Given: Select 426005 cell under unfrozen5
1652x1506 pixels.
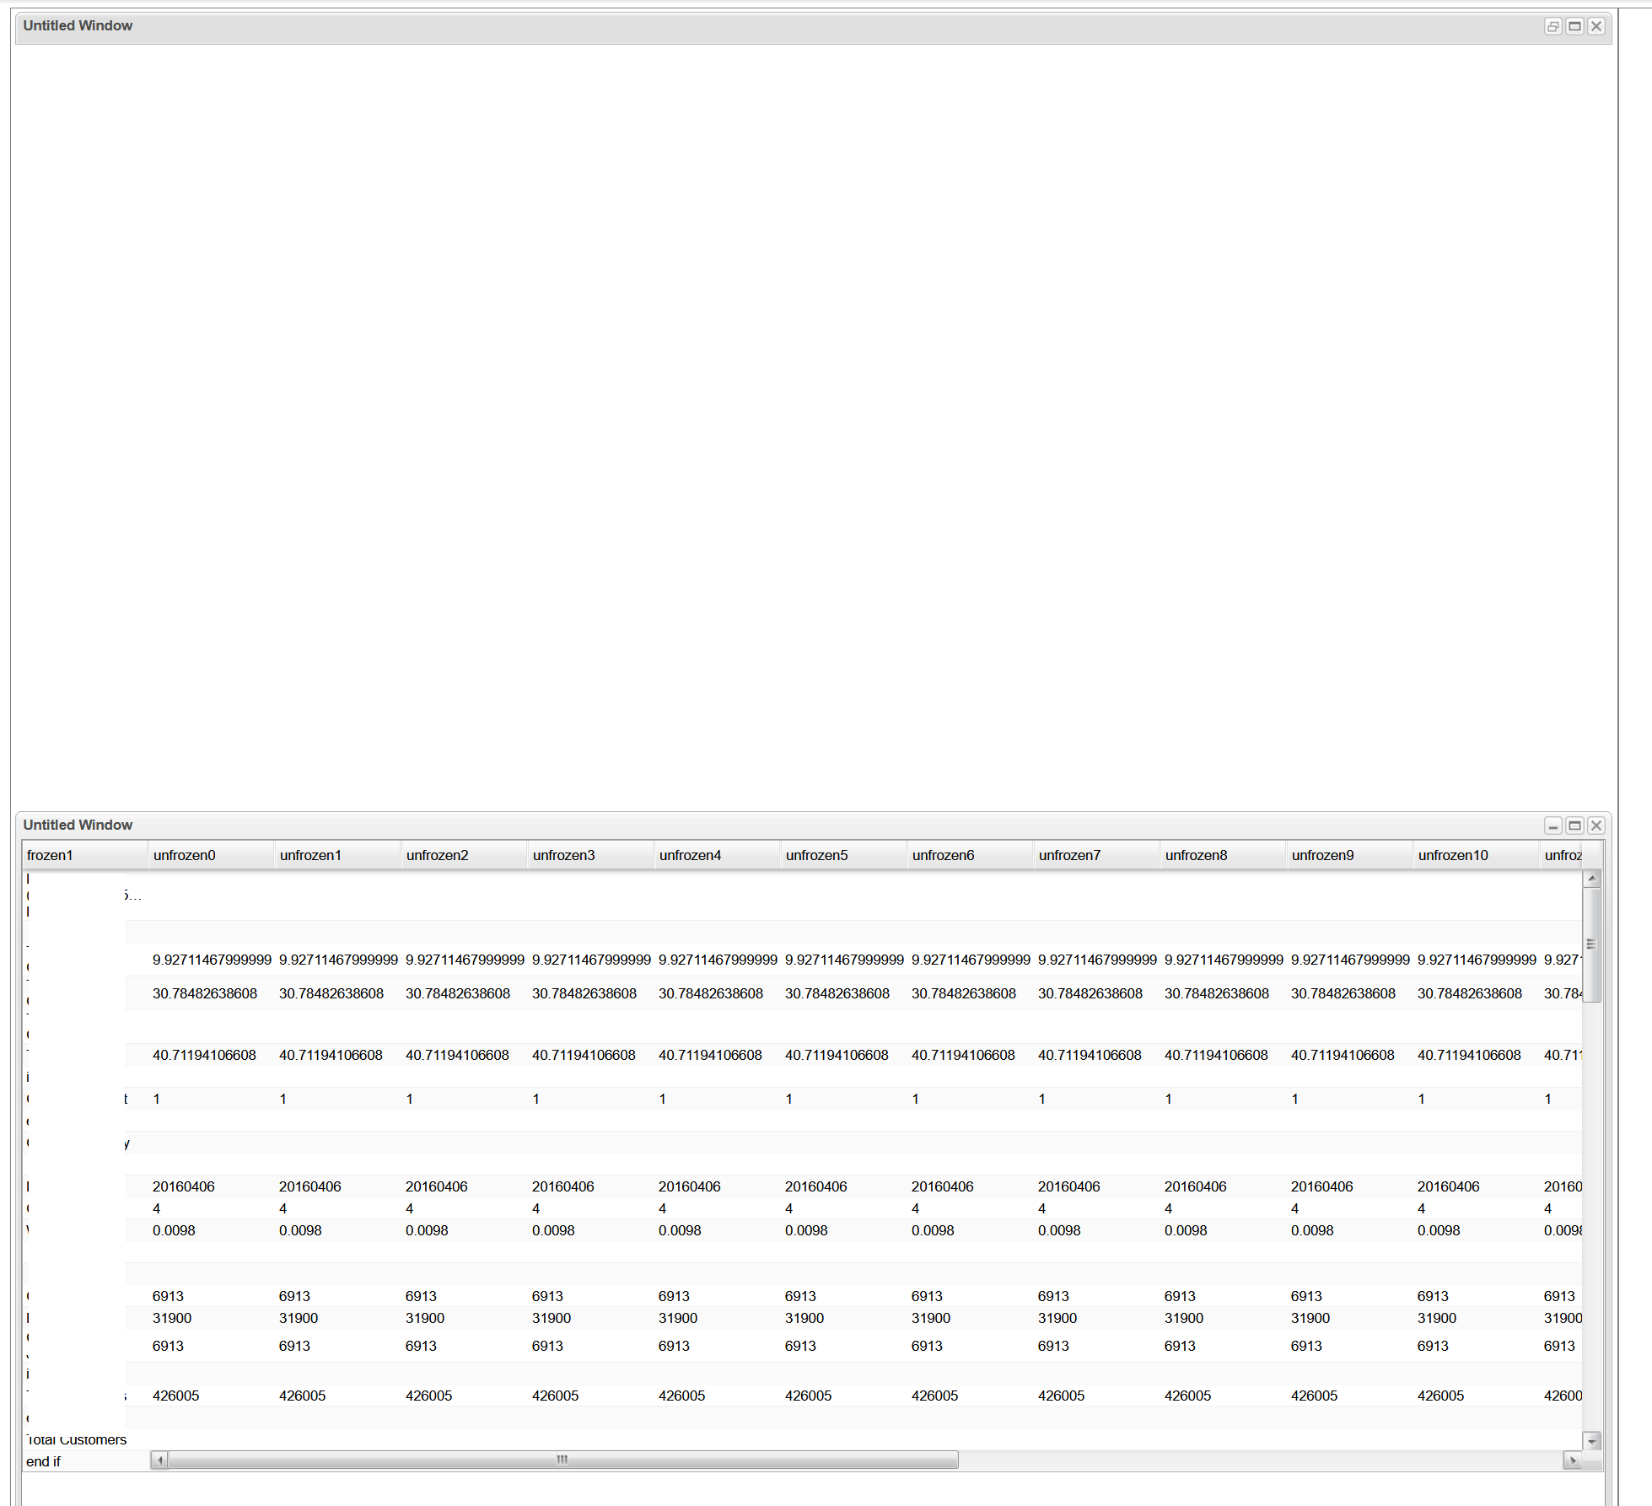Looking at the screenshot, I should click(844, 1396).
